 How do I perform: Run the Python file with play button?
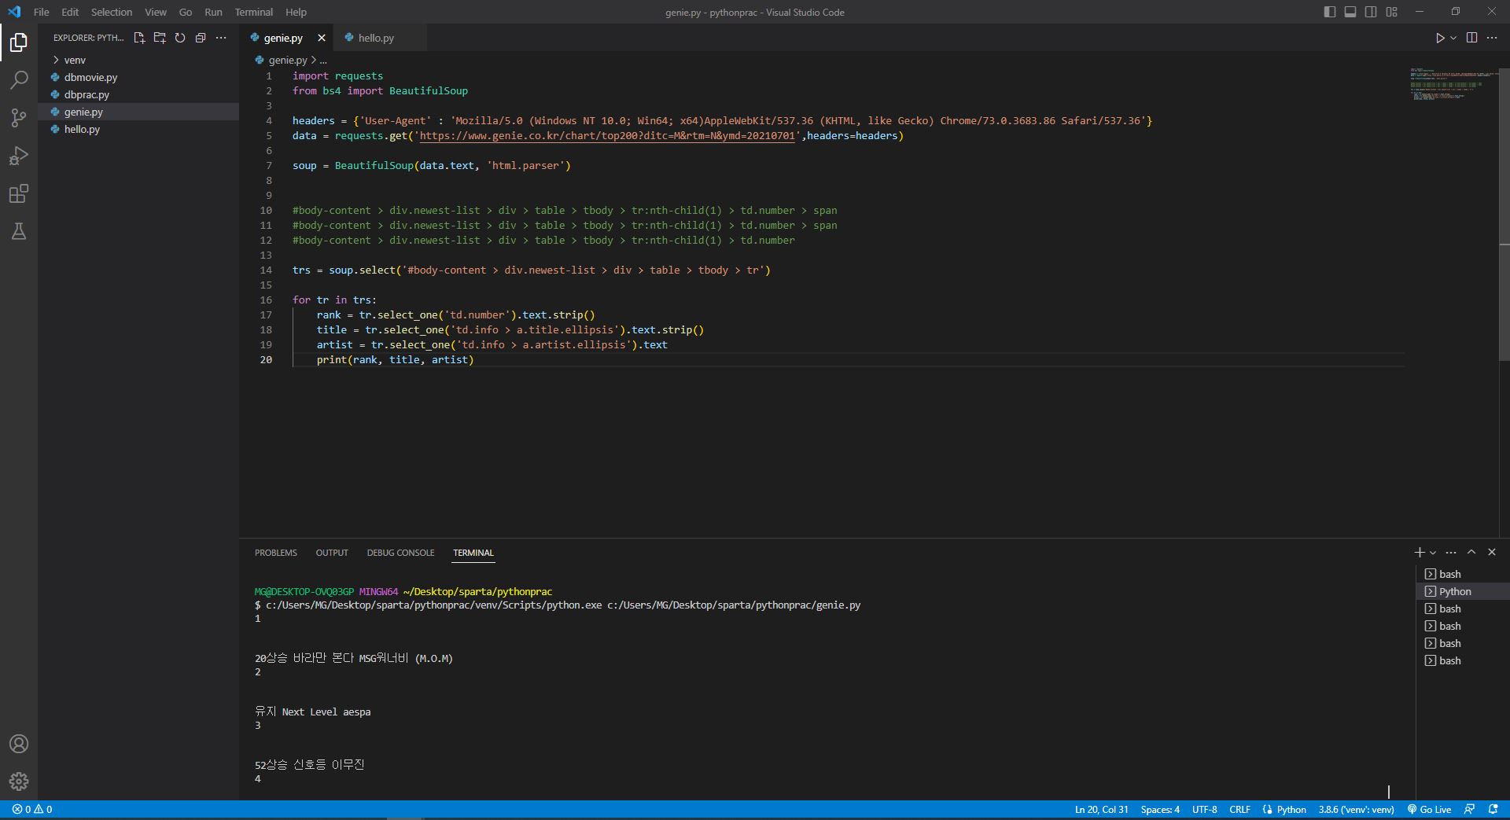(1440, 38)
